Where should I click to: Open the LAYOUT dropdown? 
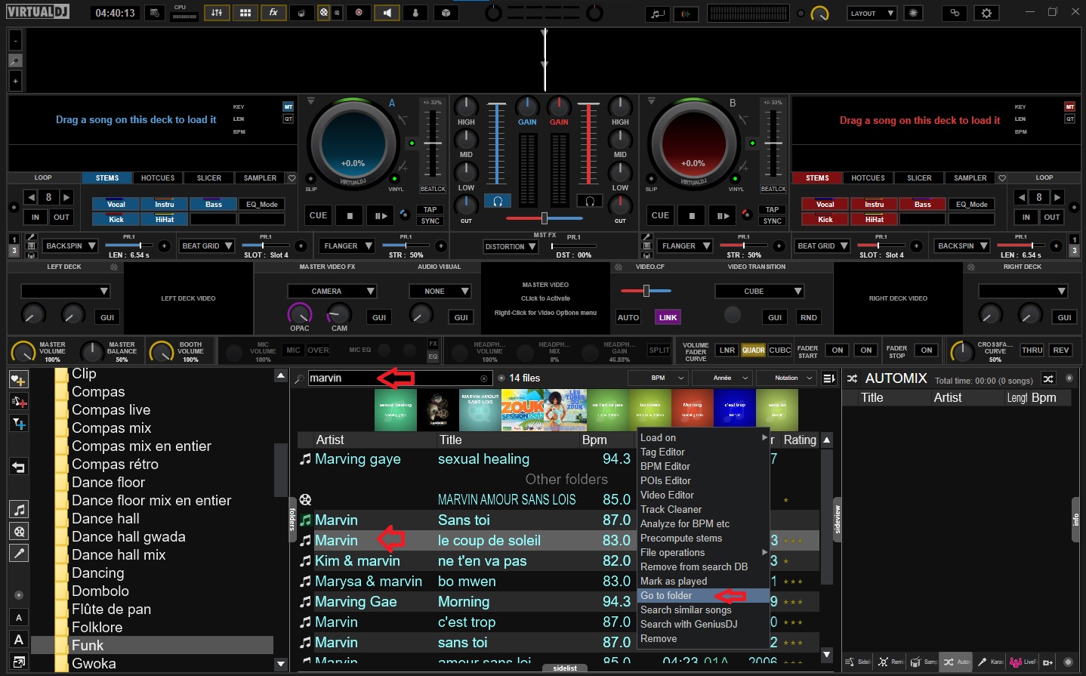[872, 13]
